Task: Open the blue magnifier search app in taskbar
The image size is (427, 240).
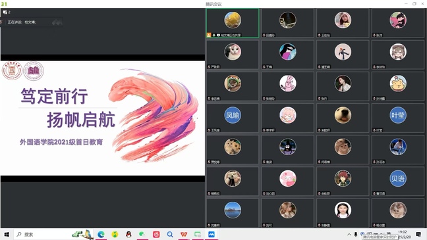Action: [x=170, y=234]
